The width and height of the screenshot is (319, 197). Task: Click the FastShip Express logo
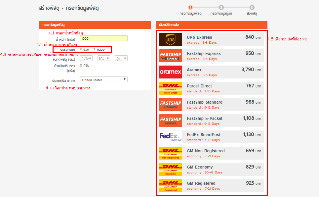(x=171, y=56)
